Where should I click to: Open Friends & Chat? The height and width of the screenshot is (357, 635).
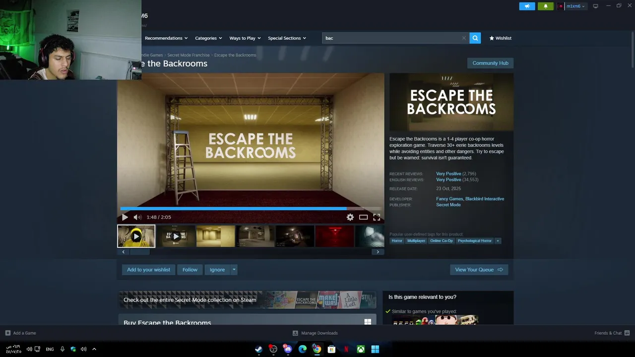pos(612,333)
